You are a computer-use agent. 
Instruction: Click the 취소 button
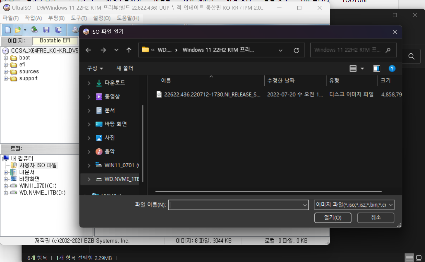pos(376,218)
